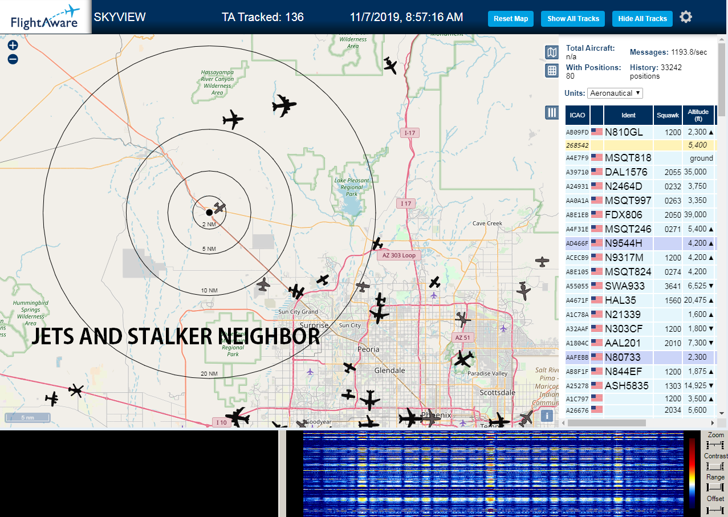
Task: Open settings gear in the header
Action: [x=686, y=17]
